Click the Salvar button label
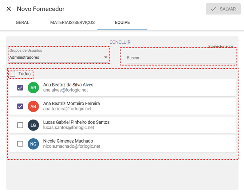 (228, 9)
